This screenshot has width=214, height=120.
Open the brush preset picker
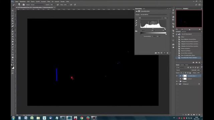[x=19, y=5]
